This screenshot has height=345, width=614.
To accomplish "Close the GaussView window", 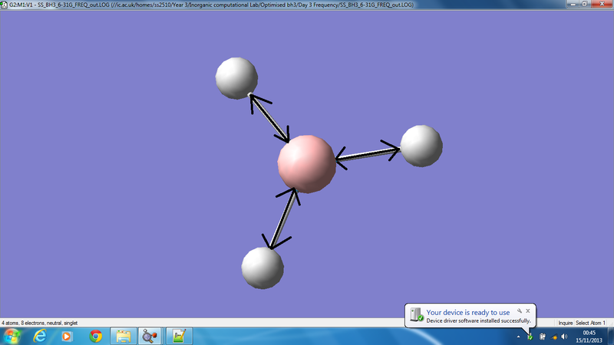I will click(602, 4).
